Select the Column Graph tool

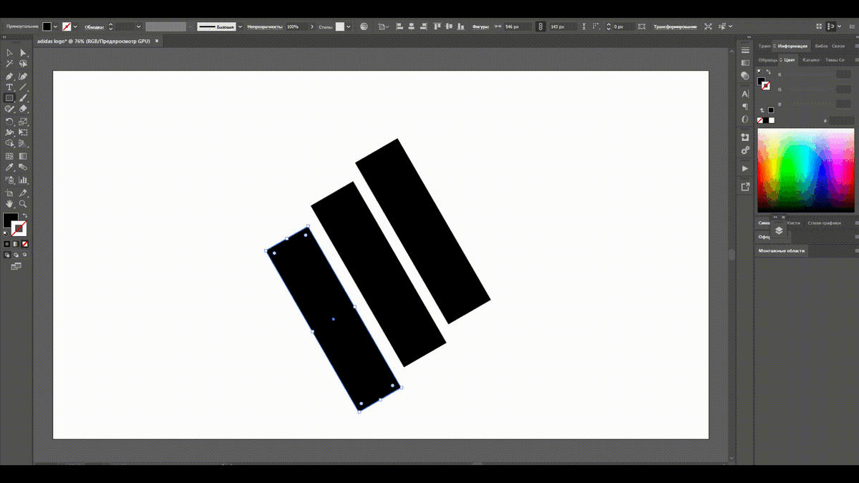(23, 180)
